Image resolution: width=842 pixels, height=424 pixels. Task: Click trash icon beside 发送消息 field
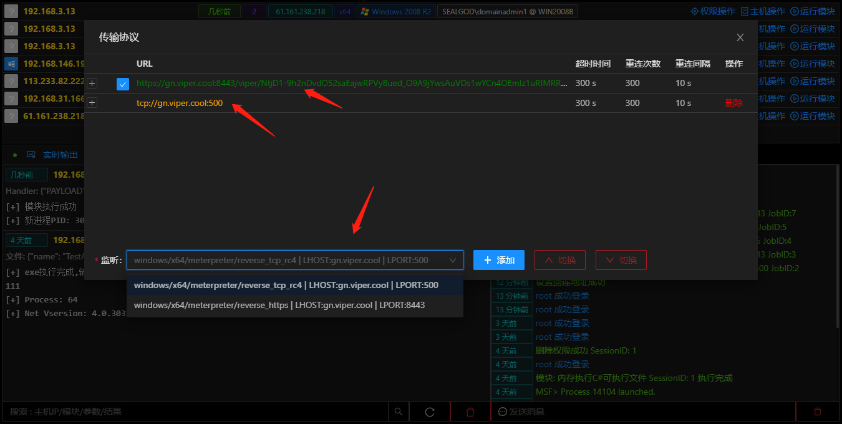(x=818, y=412)
